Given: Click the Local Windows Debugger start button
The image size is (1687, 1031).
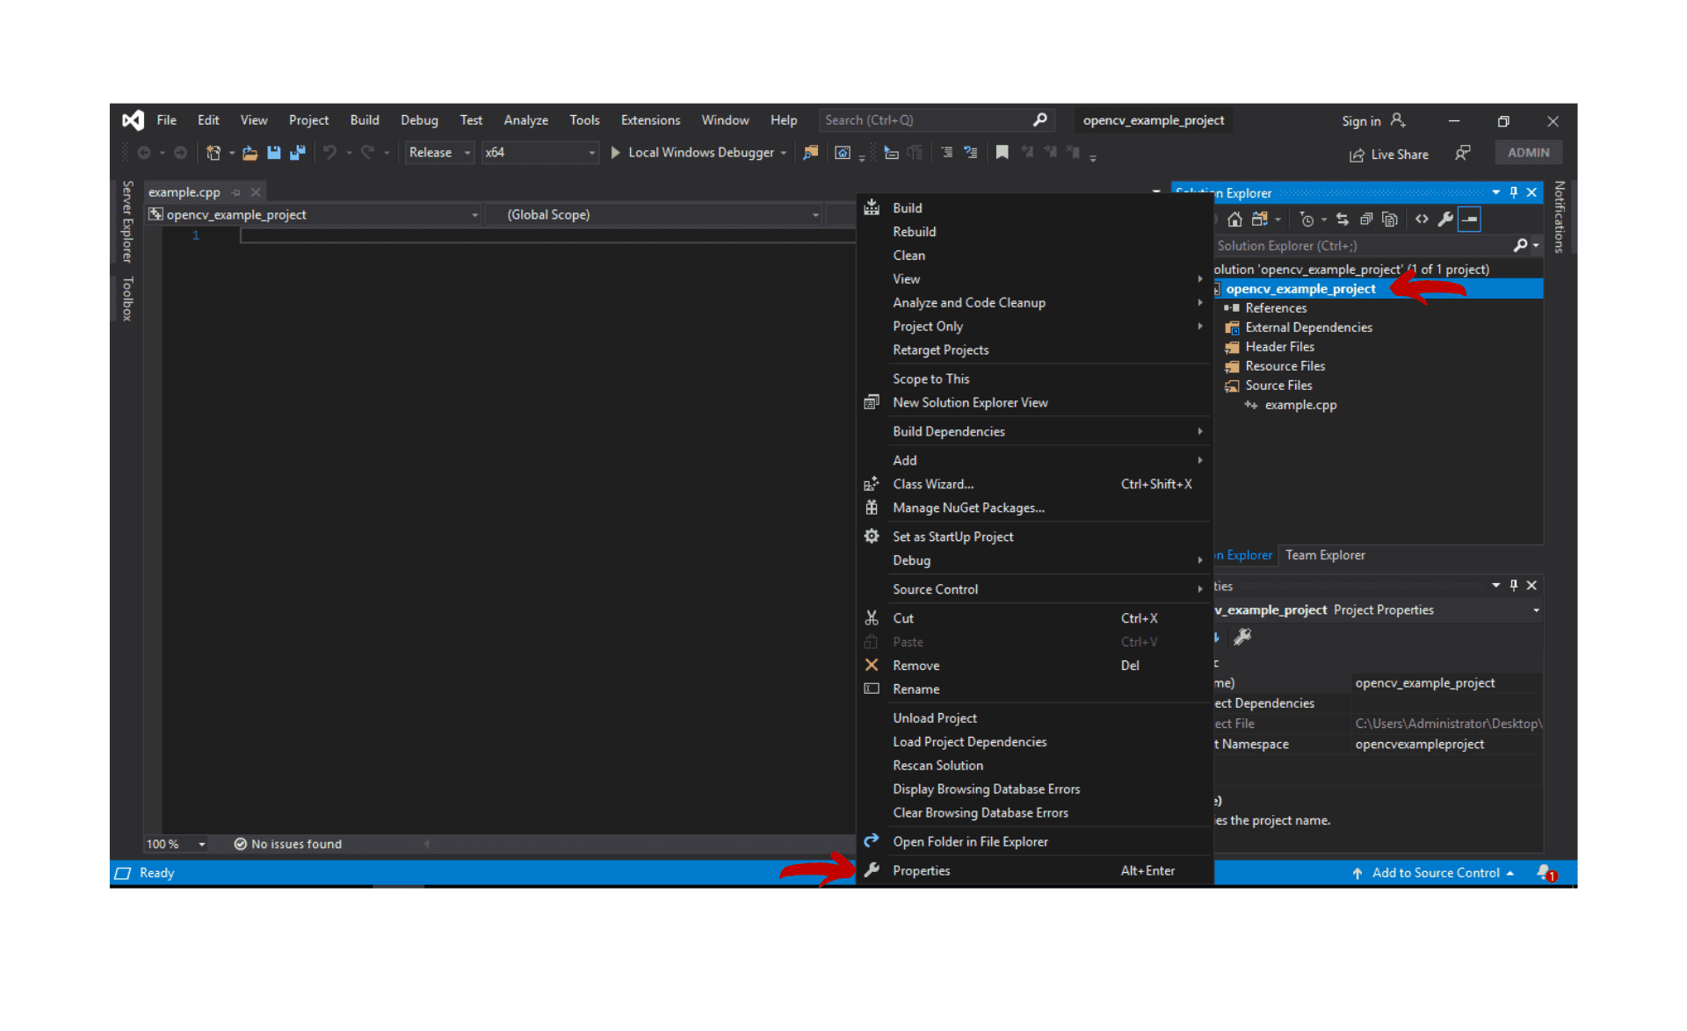Looking at the screenshot, I should tap(692, 153).
